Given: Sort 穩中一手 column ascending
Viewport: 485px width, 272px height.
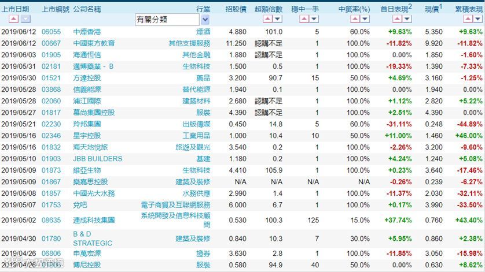Looking at the screenshot, I should coord(304,19).
